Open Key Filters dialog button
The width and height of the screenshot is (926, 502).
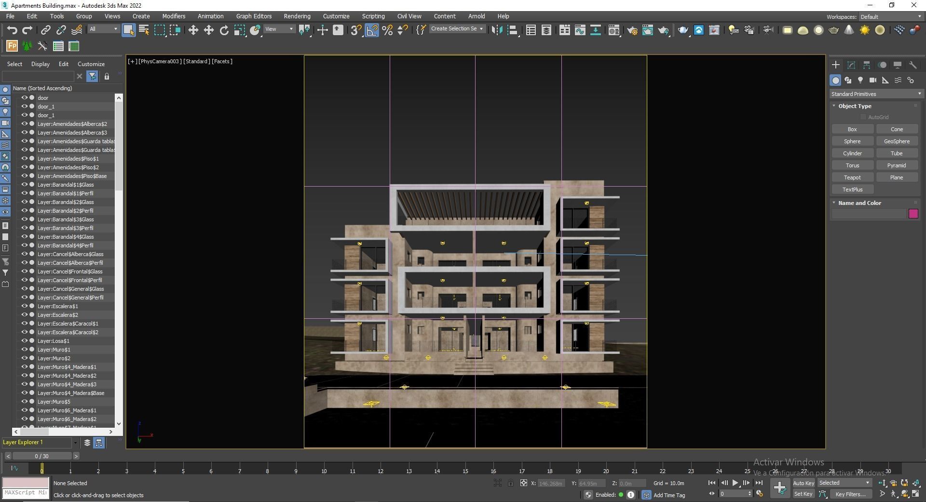point(850,494)
